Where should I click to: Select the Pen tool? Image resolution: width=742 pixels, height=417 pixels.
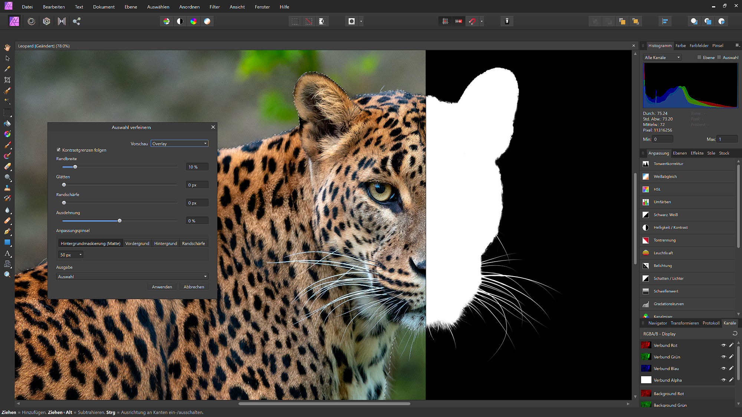click(x=7, y=232)
